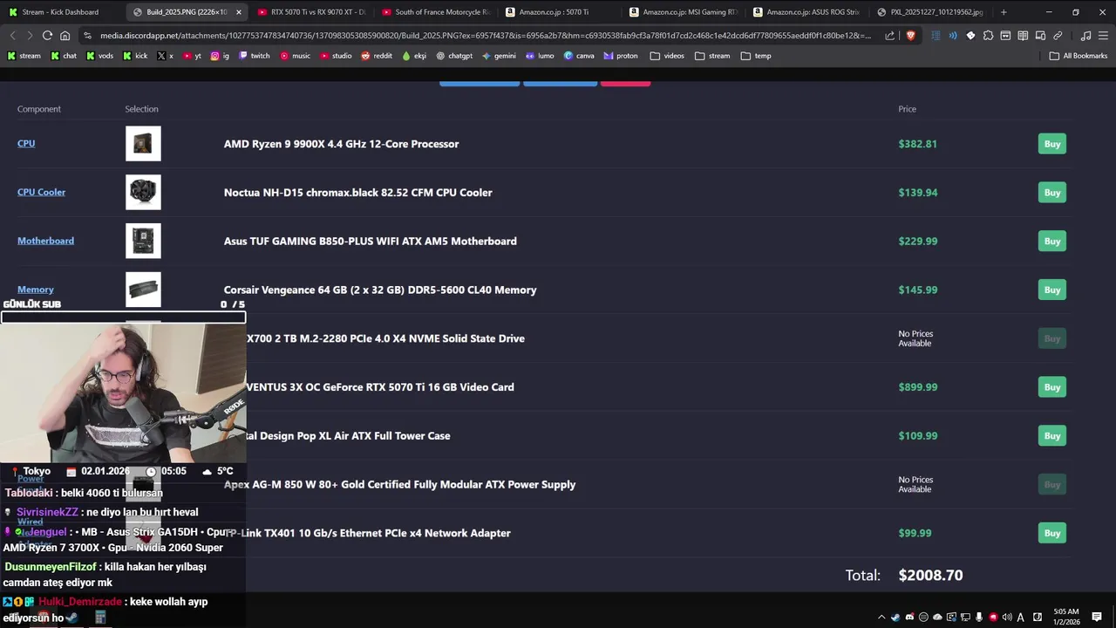Screen dimensions: 1116x628
Task: Click the $2008.70 total price
Action: click(x=930, y=576)
